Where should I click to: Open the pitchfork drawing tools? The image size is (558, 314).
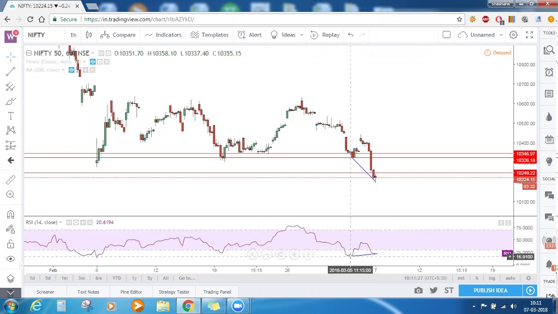click(11, 87)
